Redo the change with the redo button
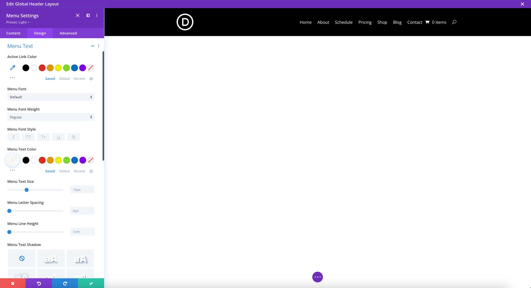This screenshot has height=288, width=531. pyautogui.click(x=65, y=283)
